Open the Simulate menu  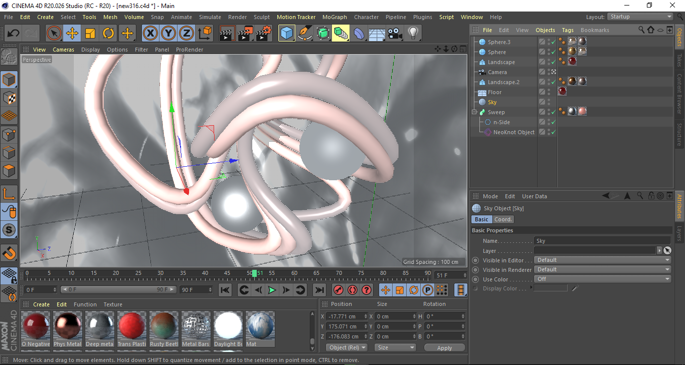[210, 17]
